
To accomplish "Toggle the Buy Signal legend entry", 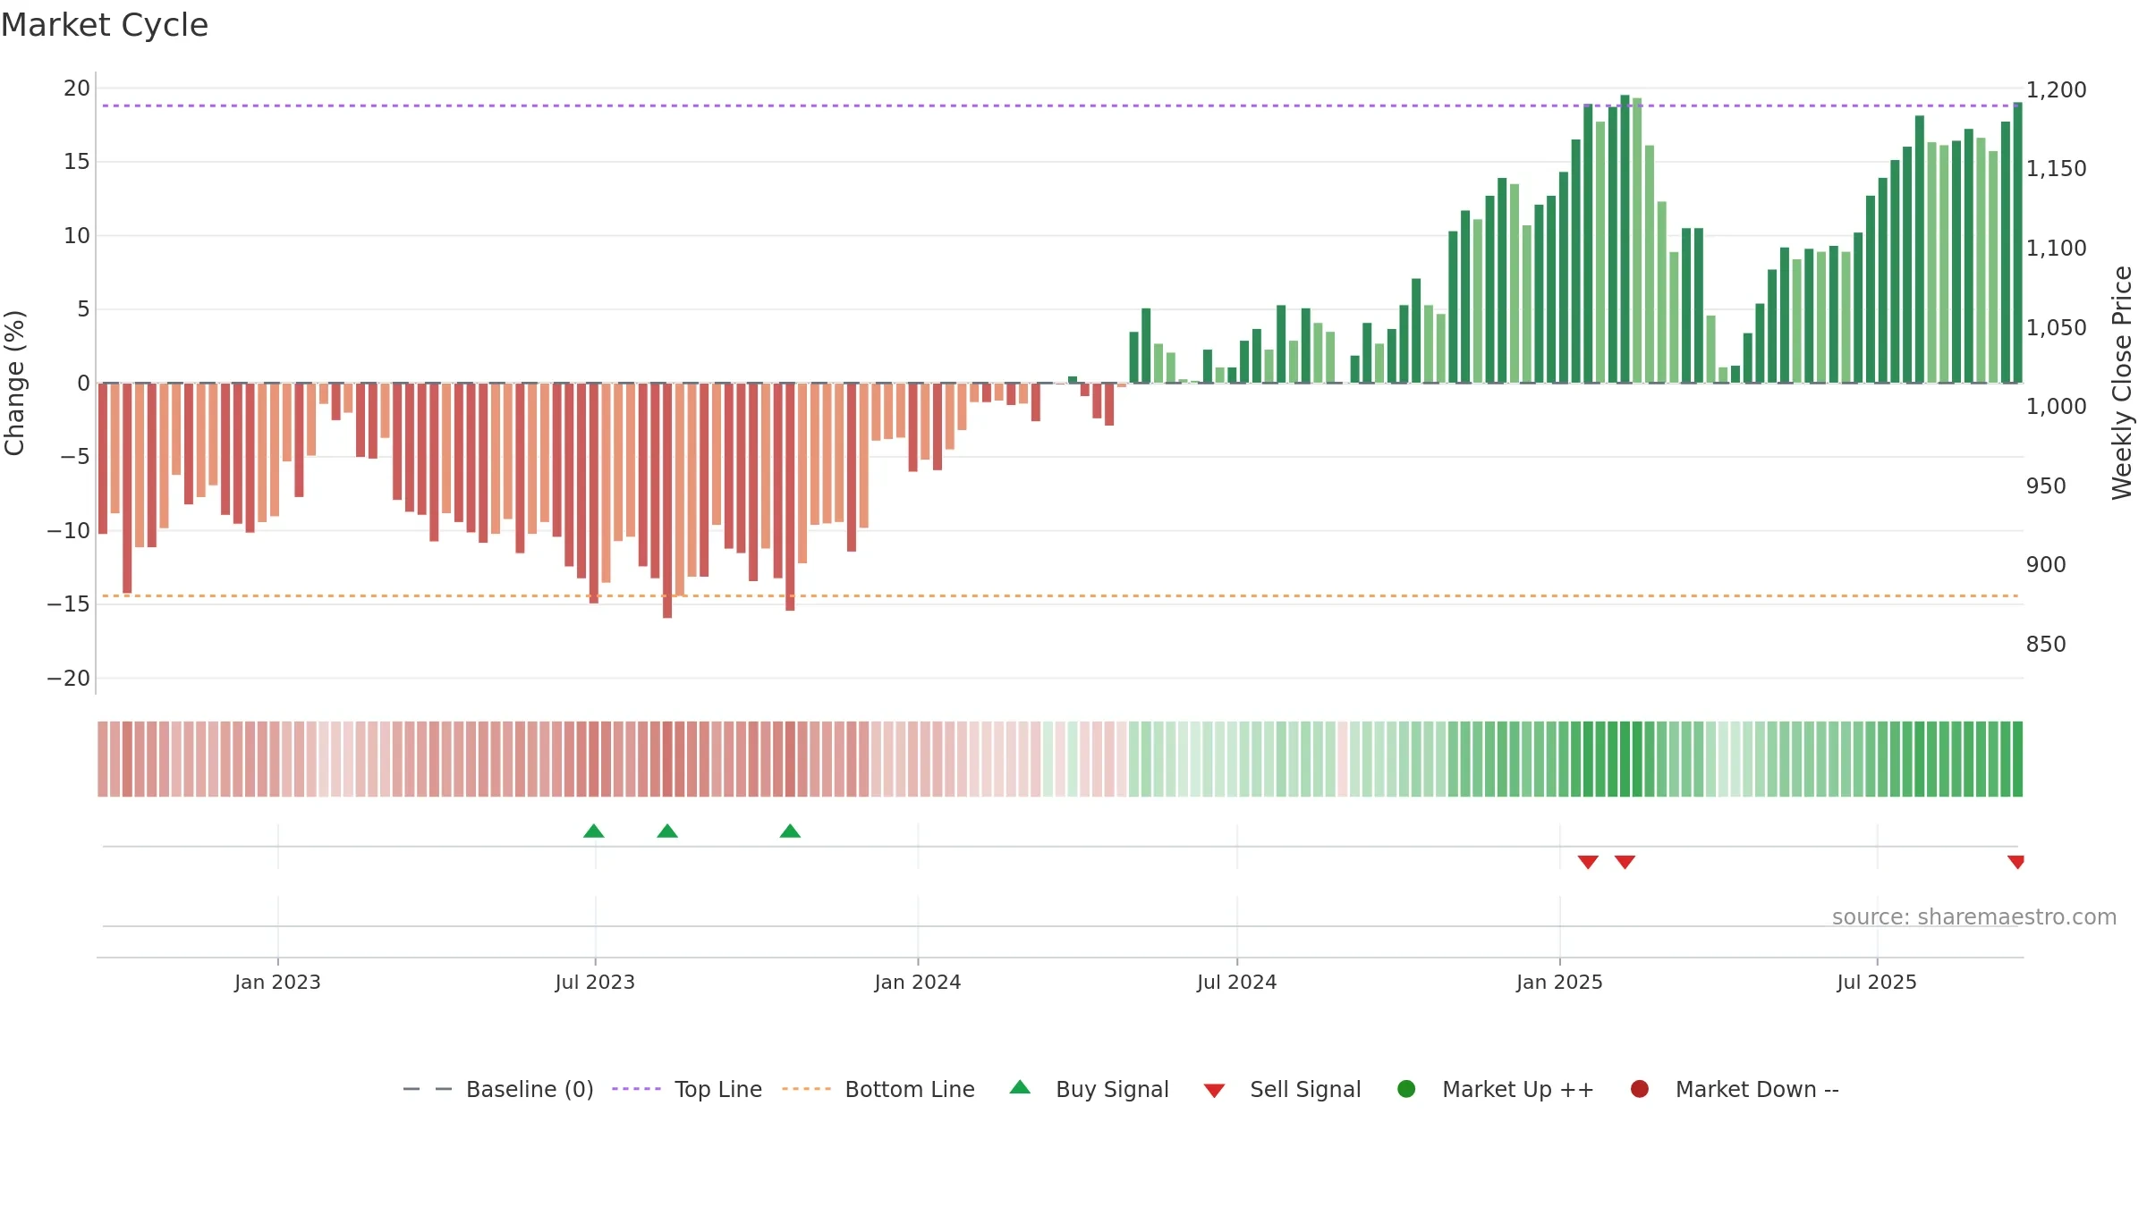I will (1089, 1089).
